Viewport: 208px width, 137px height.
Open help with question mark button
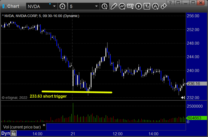pos(170,3)
